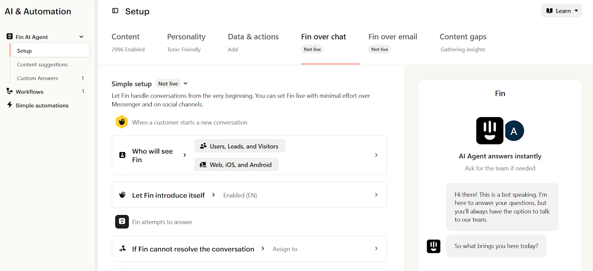Viewport: 593px width, 271px height.
Task: Click the black Fin icon beside Fin attempts to answer
Action: (x=122, y=222)
